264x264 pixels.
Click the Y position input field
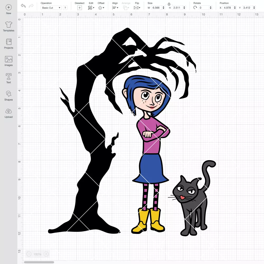click(247, 8)
